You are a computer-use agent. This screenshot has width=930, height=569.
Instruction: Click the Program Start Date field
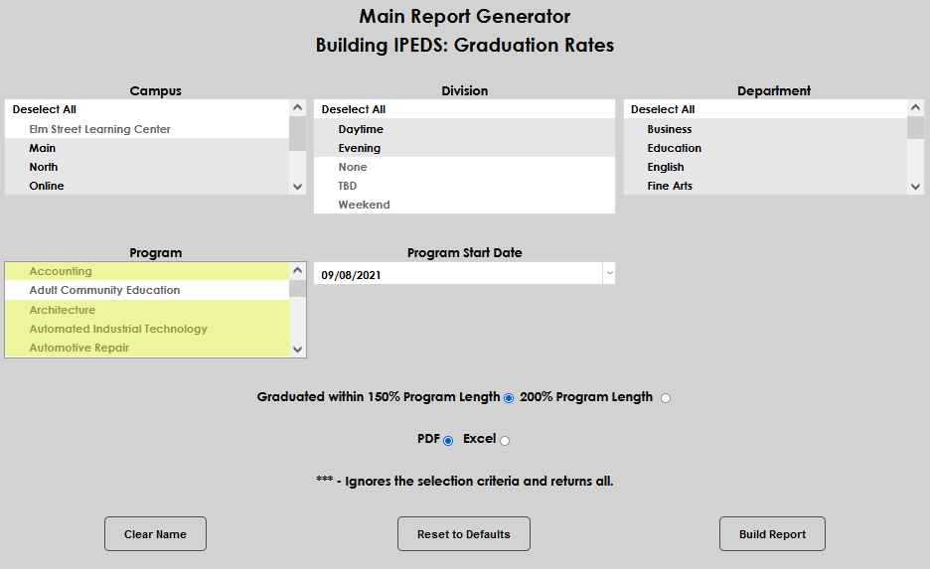coord(457,274)
